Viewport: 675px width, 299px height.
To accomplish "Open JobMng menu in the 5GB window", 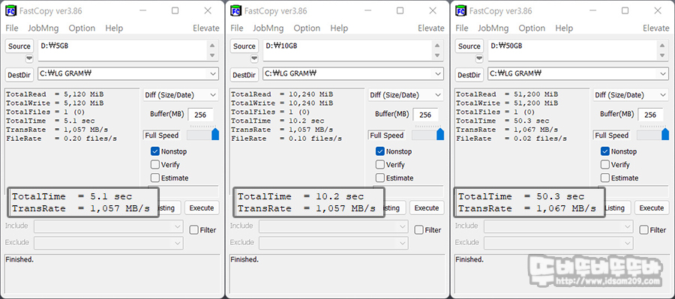I will click(x=43, y=28).
